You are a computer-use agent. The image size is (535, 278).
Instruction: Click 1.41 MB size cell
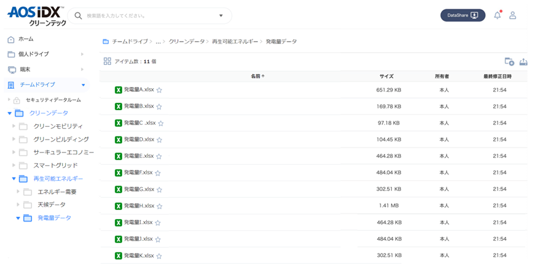point(389,206)
